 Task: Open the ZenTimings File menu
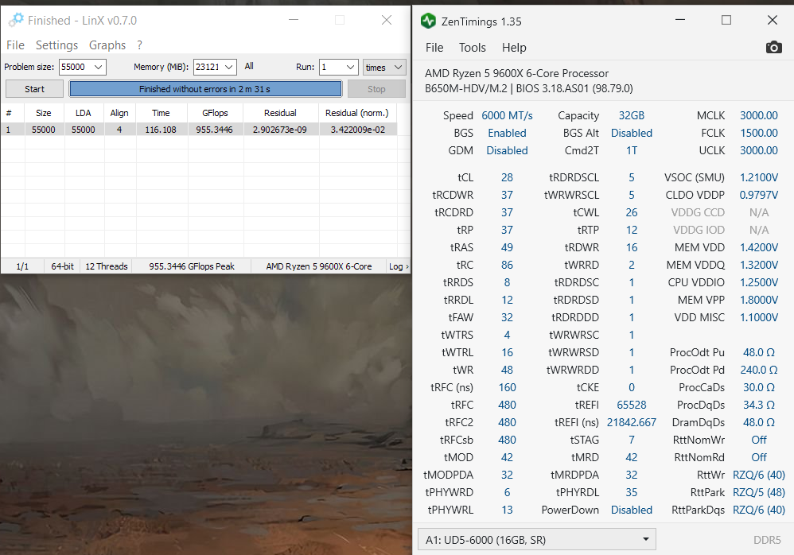[x=434, y=48]
